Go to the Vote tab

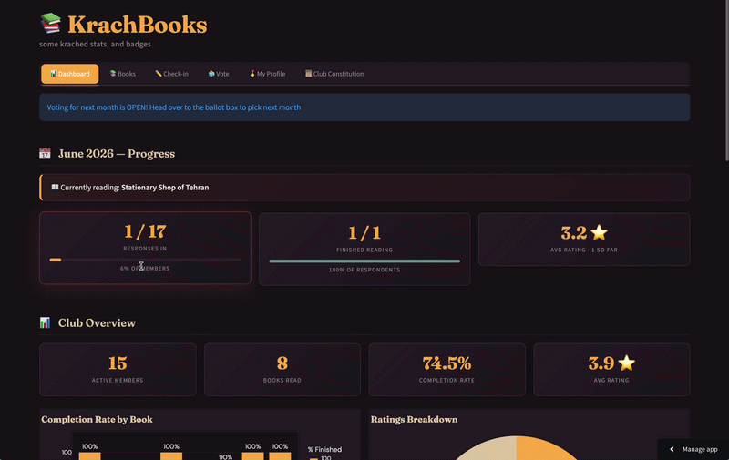pos(219,74)
